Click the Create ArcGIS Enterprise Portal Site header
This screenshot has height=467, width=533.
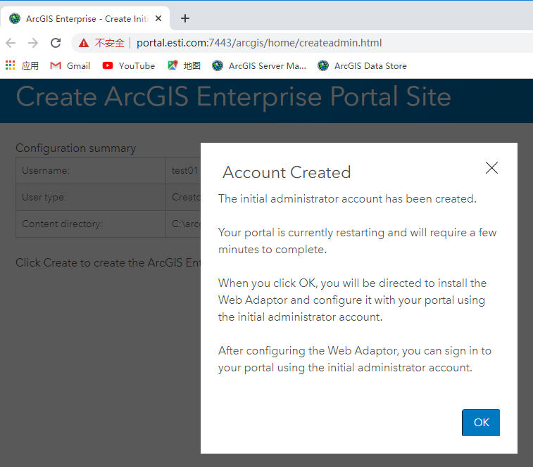coord(233,97)
